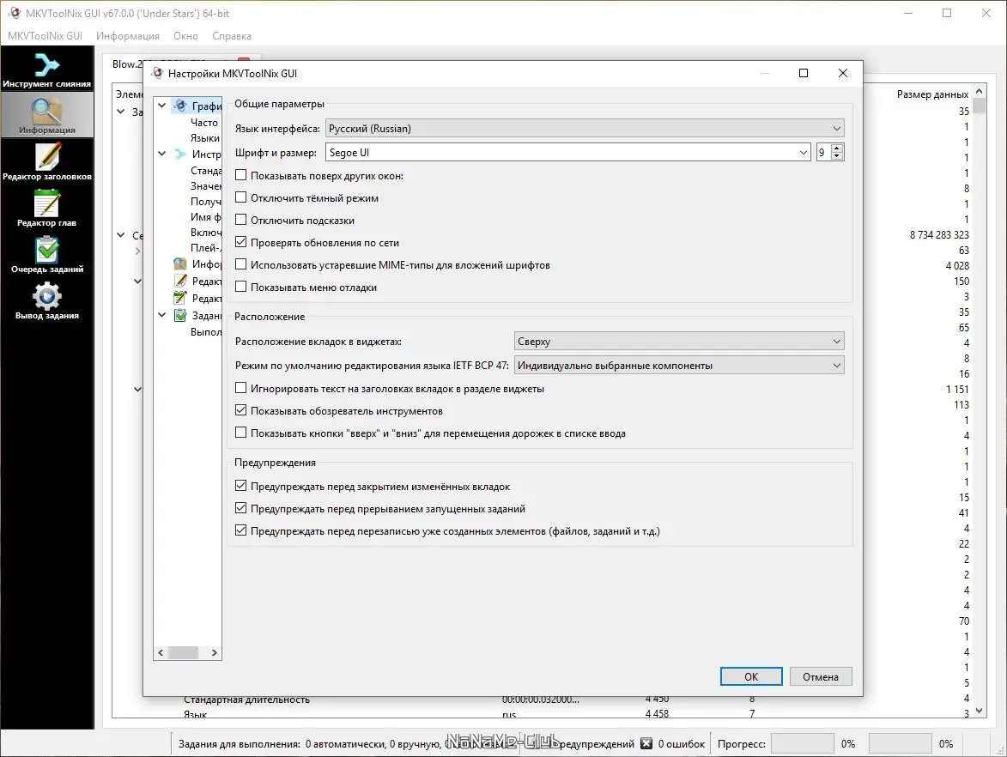This screenshot has width=1007, height=757.
Task: Open the MKVToolNix GUI menu
Action: click(x=45, y=36)
